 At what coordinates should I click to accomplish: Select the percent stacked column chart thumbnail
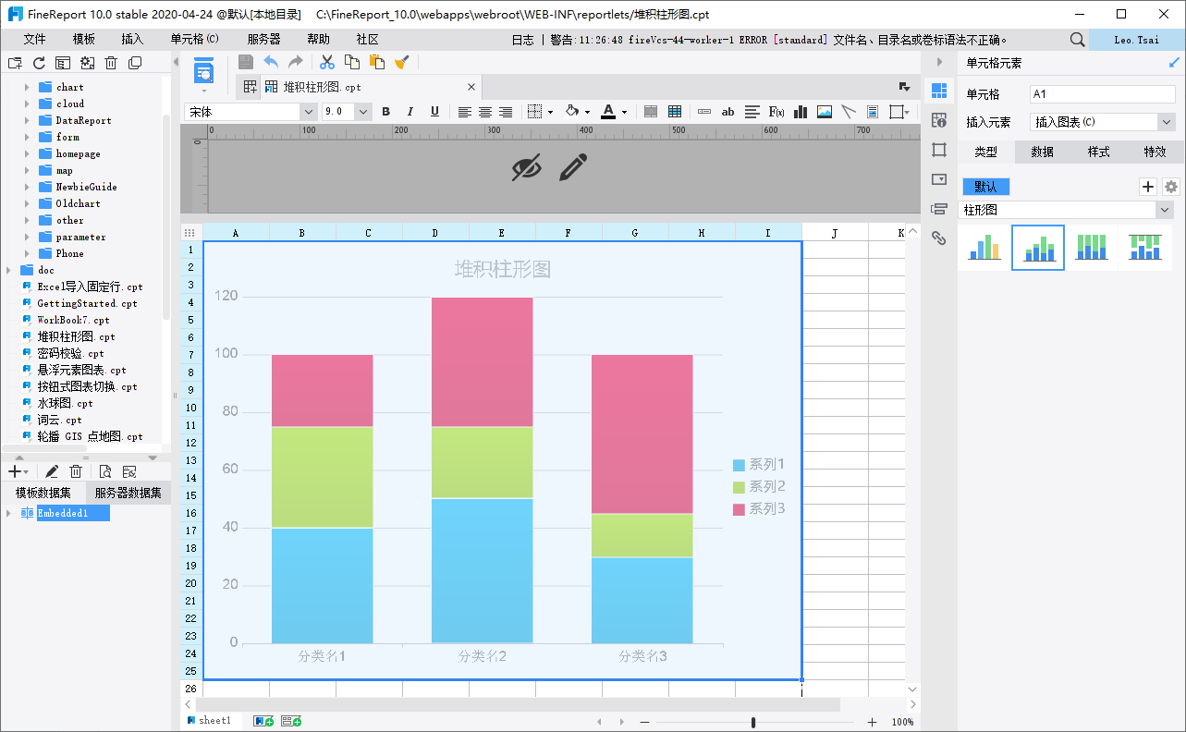point(1092,248)
